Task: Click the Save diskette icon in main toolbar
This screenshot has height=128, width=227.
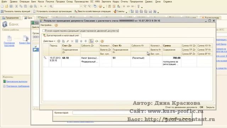Action: pyautogui.click(x=11, y=6)
